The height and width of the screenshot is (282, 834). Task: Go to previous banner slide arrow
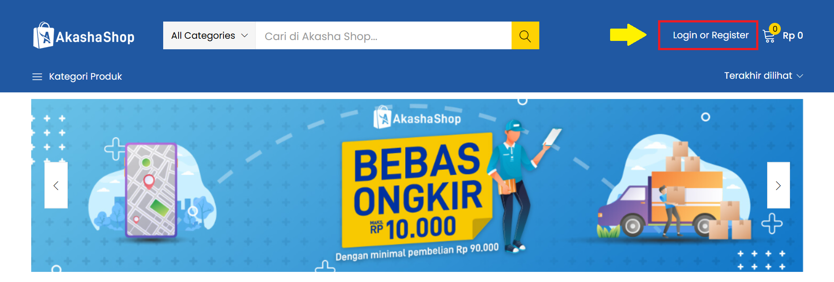56,185
